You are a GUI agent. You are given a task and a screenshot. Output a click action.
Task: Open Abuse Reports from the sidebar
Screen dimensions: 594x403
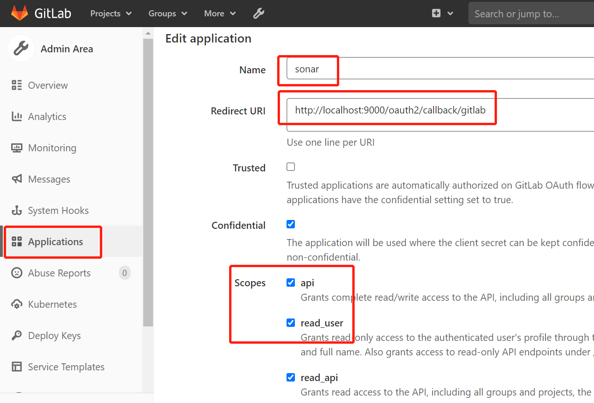(x=59, y=273)
